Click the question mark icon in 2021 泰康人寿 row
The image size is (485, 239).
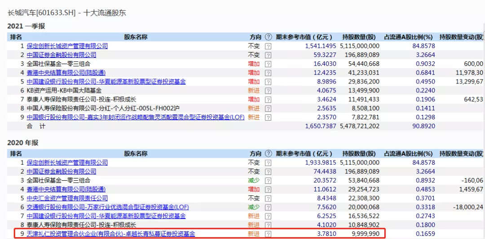point(268,100)
